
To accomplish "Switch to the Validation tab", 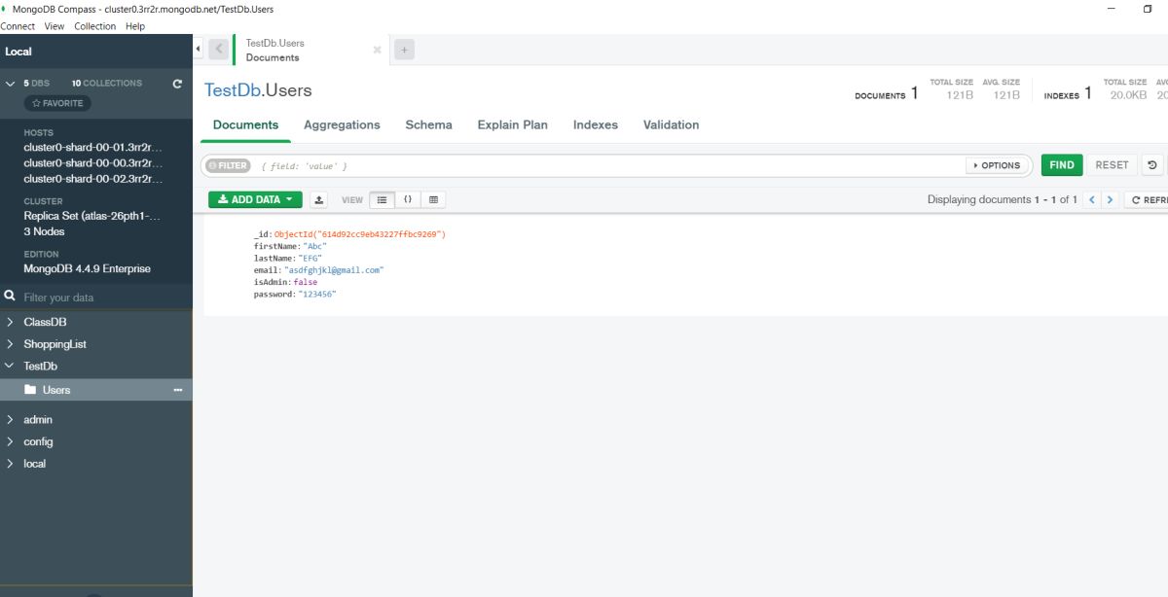I will [x=671, y=125].
